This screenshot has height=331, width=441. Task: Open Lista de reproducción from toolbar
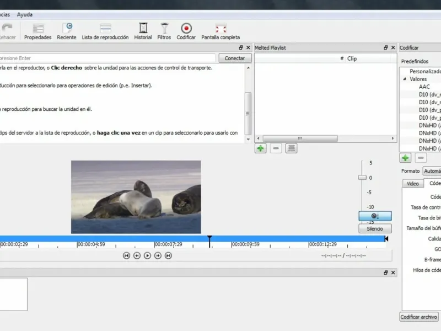105,31
